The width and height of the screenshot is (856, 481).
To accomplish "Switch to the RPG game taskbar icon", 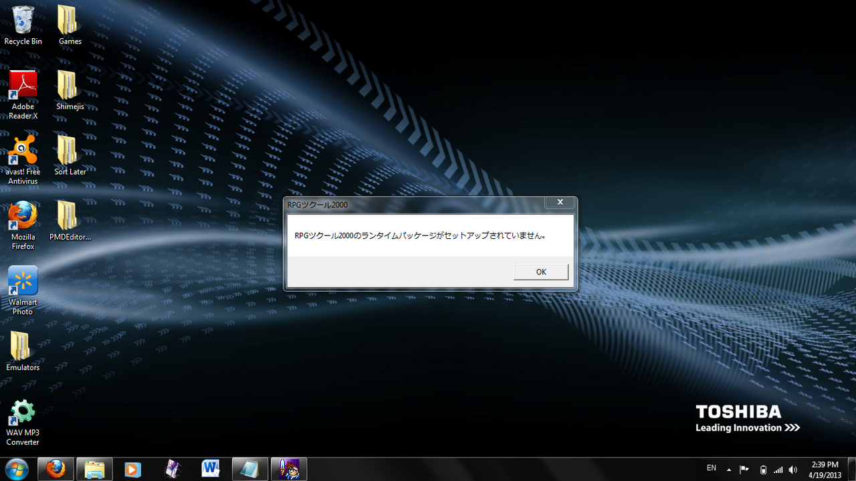I will [x=289, y=470].
